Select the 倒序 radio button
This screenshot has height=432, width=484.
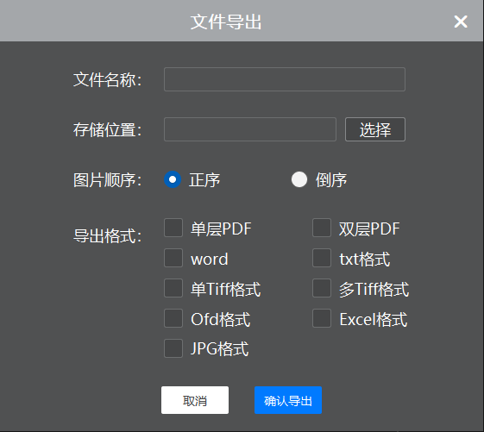299,179
